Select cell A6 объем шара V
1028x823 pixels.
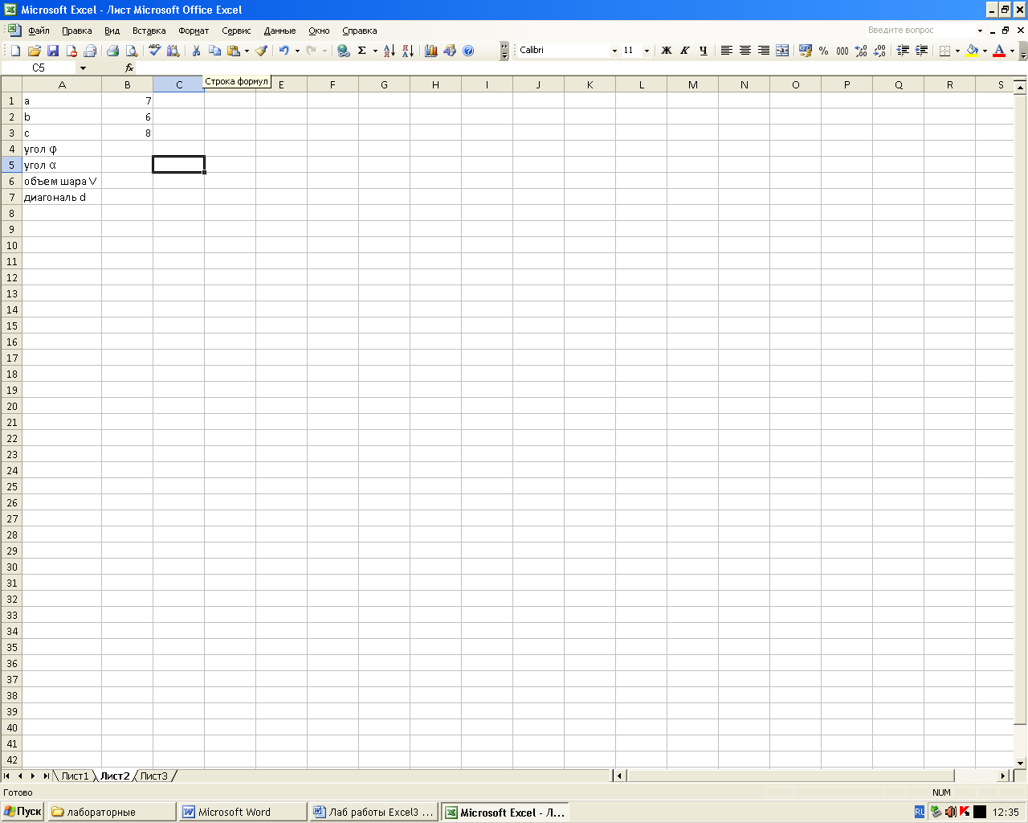[x=62, y=181]
